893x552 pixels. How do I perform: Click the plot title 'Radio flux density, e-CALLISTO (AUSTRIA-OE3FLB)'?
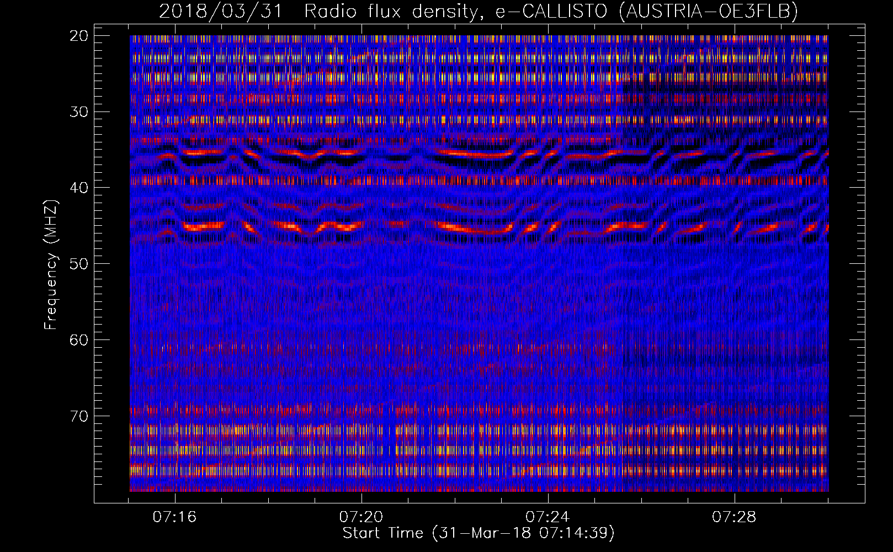[x=551, y=12]
